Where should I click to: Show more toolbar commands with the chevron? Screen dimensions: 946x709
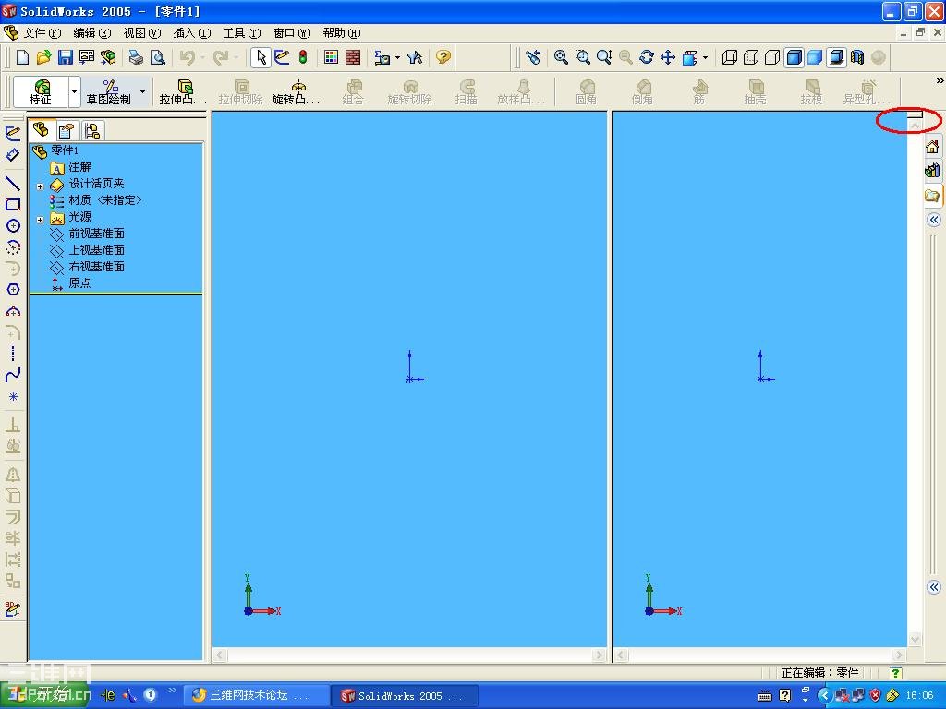pyautogui.click(x=940, y=81)
